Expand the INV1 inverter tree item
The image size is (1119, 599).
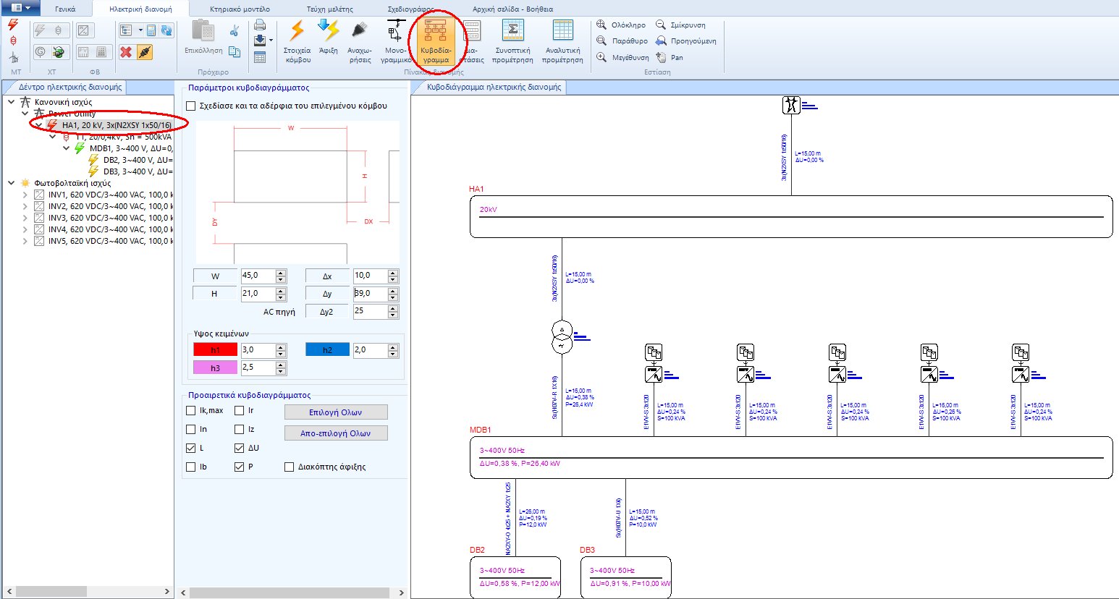25,195
